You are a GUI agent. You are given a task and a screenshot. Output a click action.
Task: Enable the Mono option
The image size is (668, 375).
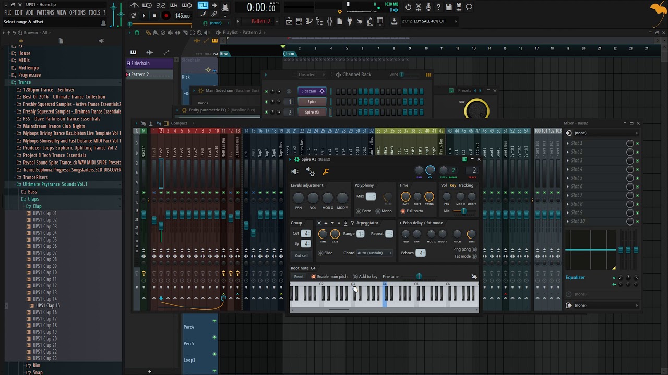coord(378,211)
